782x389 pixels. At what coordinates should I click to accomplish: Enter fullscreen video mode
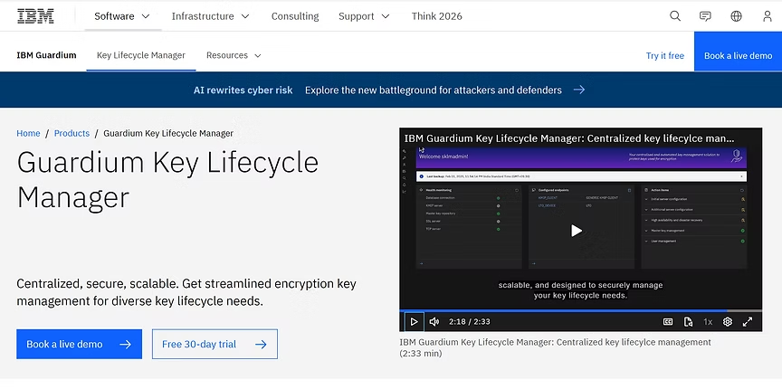pyautogui.click(x=748, y=322)
